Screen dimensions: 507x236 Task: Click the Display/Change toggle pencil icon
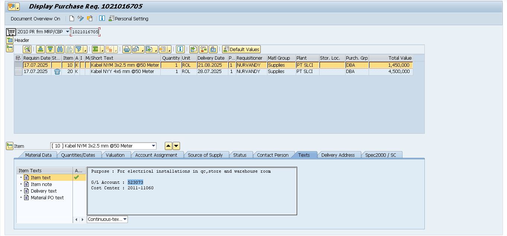(81, 19)
